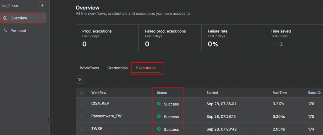Tick the TWSE execution checkbox

[x=82, y=129]
